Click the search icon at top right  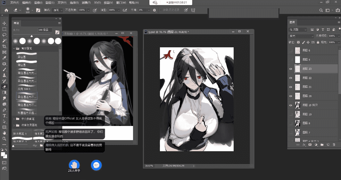pyautogui.click(x=321, y=10)
